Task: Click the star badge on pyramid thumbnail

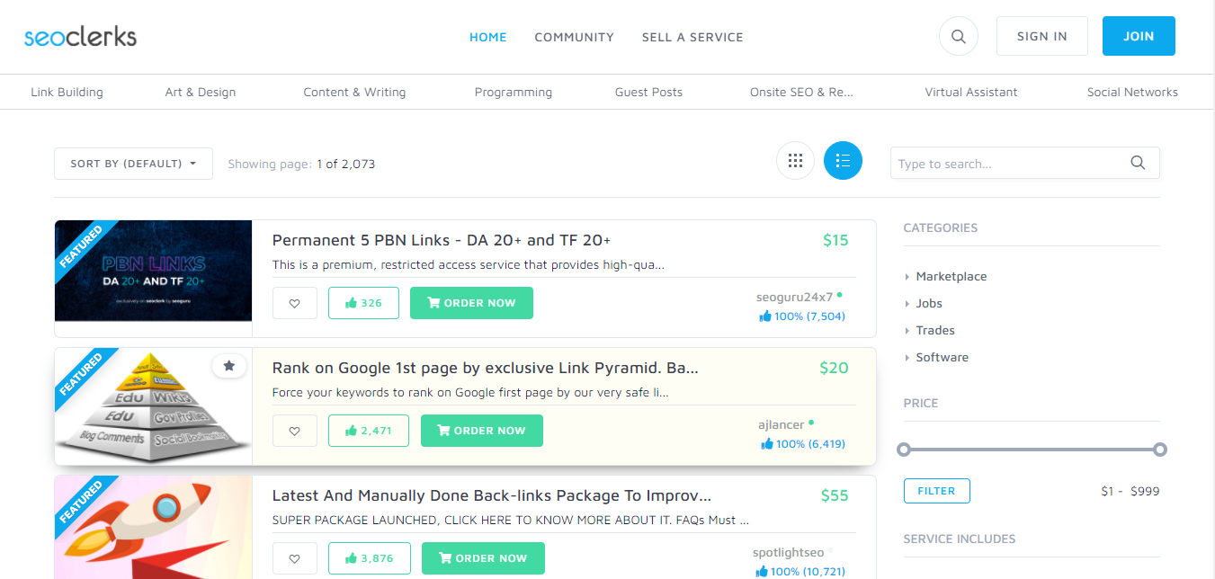Action: click(229, 366)
